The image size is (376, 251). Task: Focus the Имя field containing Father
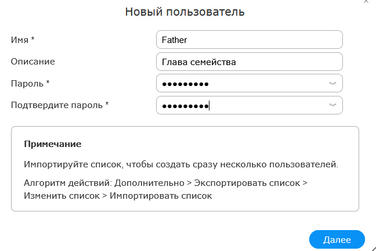[250, 40]
